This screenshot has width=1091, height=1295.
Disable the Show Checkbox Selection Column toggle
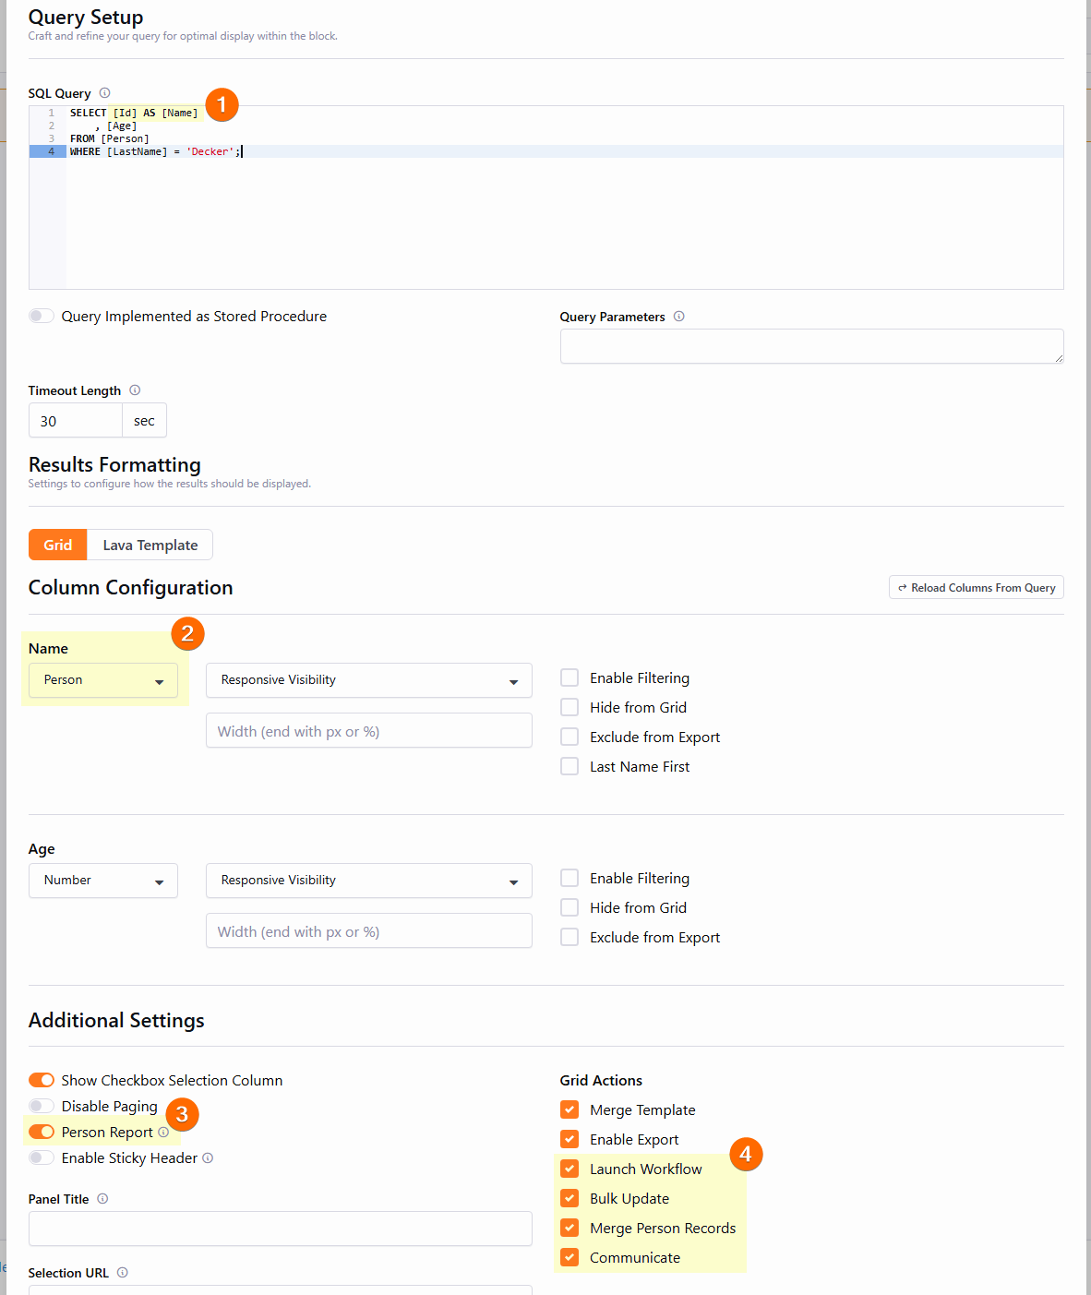click(x=42, y=1079)
